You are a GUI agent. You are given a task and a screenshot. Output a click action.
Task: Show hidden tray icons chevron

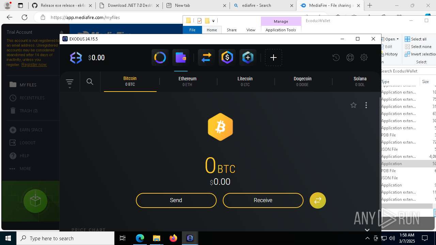click(367, 238)
